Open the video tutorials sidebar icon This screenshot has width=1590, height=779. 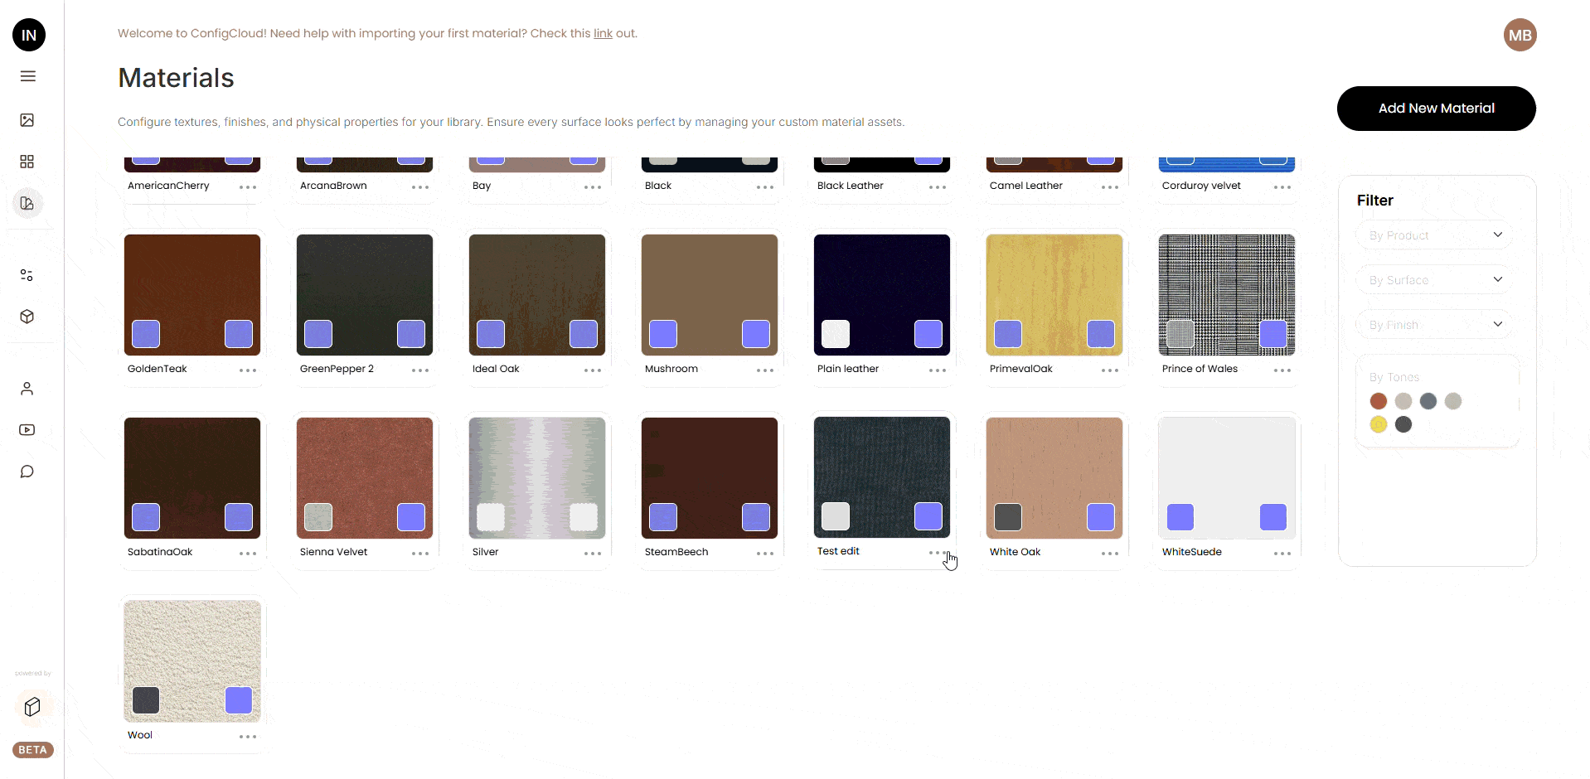click(27, 430)
